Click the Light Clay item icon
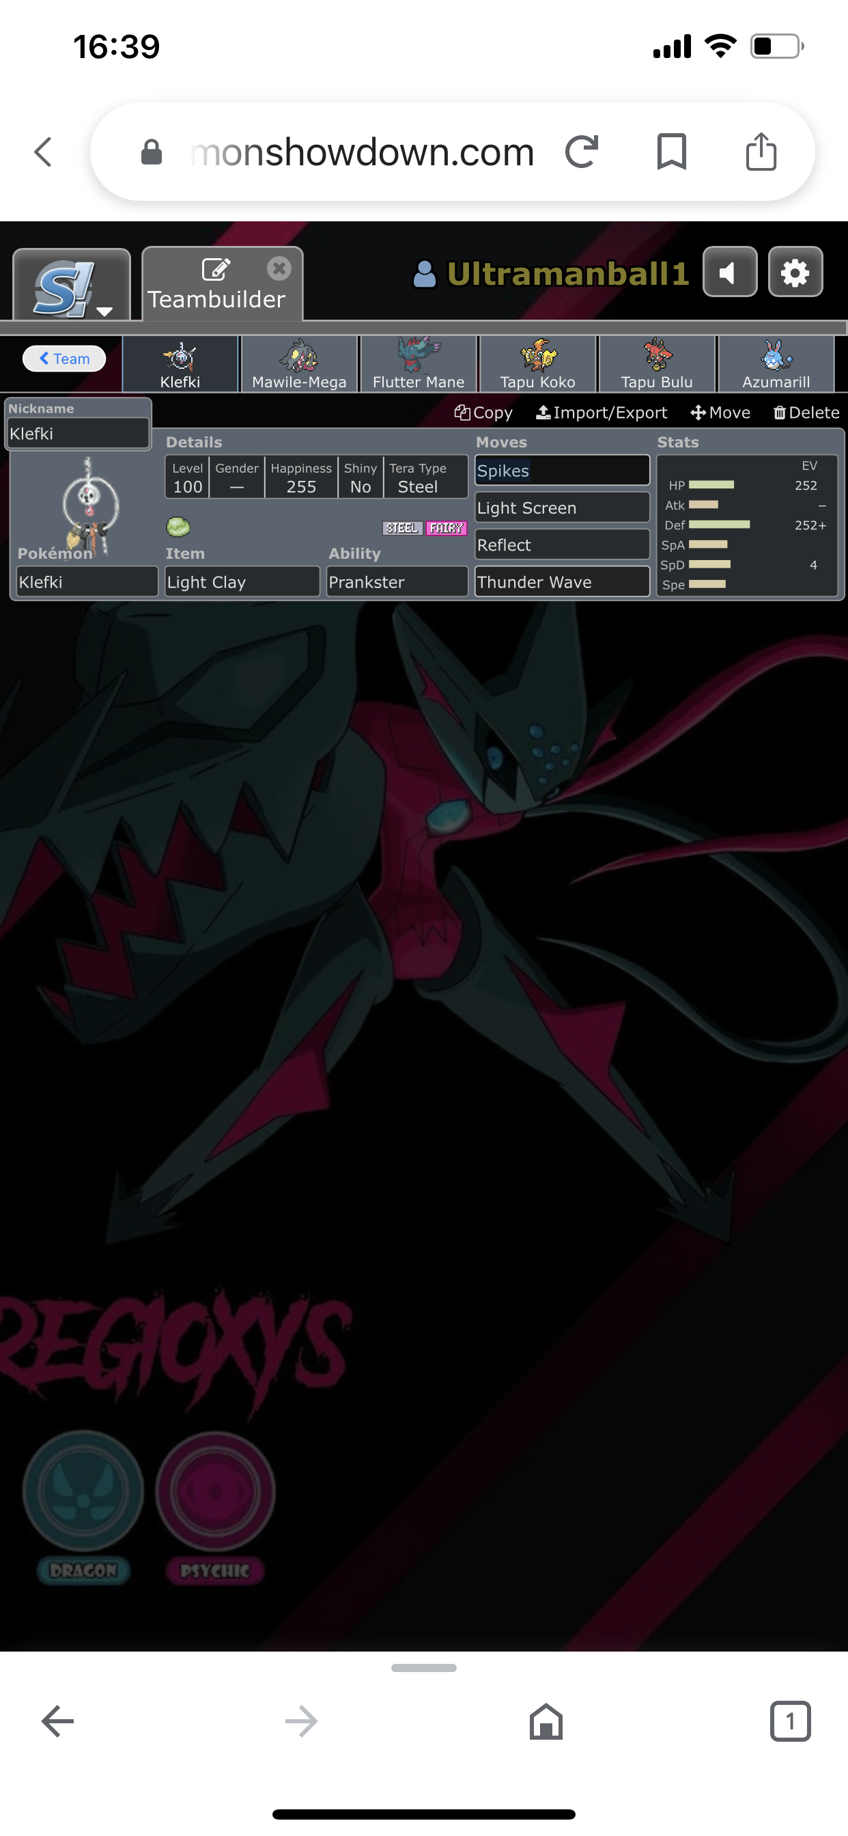848x1836 pixels. (x=178, y=527)
